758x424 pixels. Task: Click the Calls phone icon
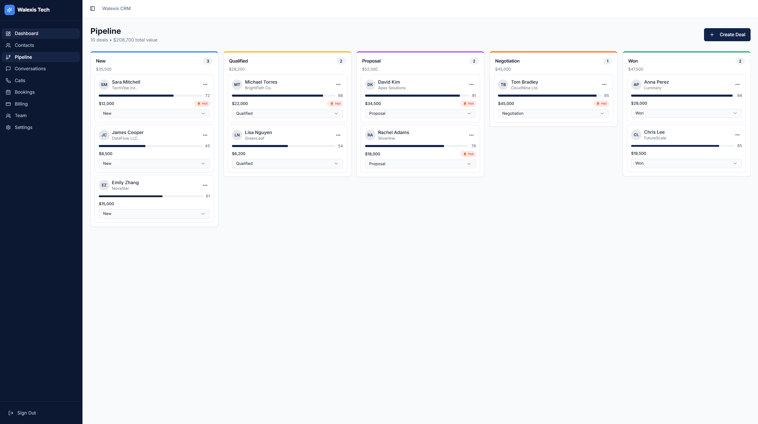pos(8,80)
